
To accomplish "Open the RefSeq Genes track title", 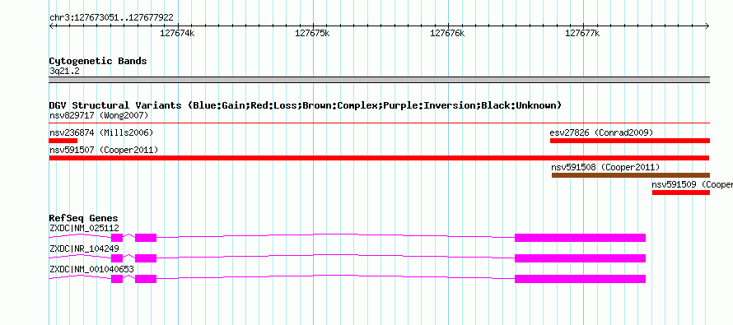I will pyautogui.click(x=83, y=219).
